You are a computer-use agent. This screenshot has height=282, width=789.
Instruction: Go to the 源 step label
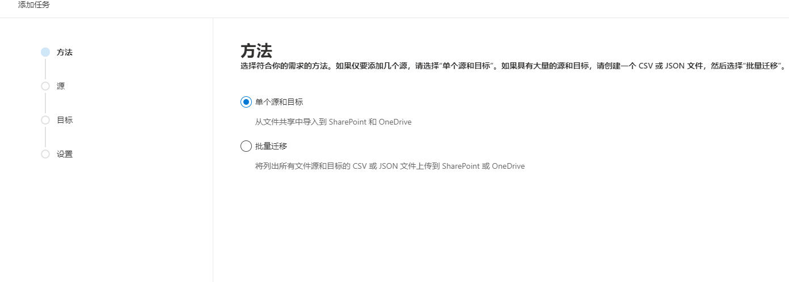click(x=61, y=86)
